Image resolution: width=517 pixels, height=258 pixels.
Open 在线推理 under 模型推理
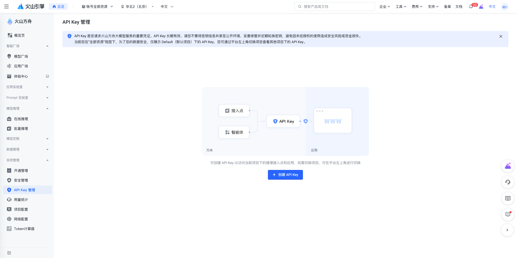click(21, 119)
